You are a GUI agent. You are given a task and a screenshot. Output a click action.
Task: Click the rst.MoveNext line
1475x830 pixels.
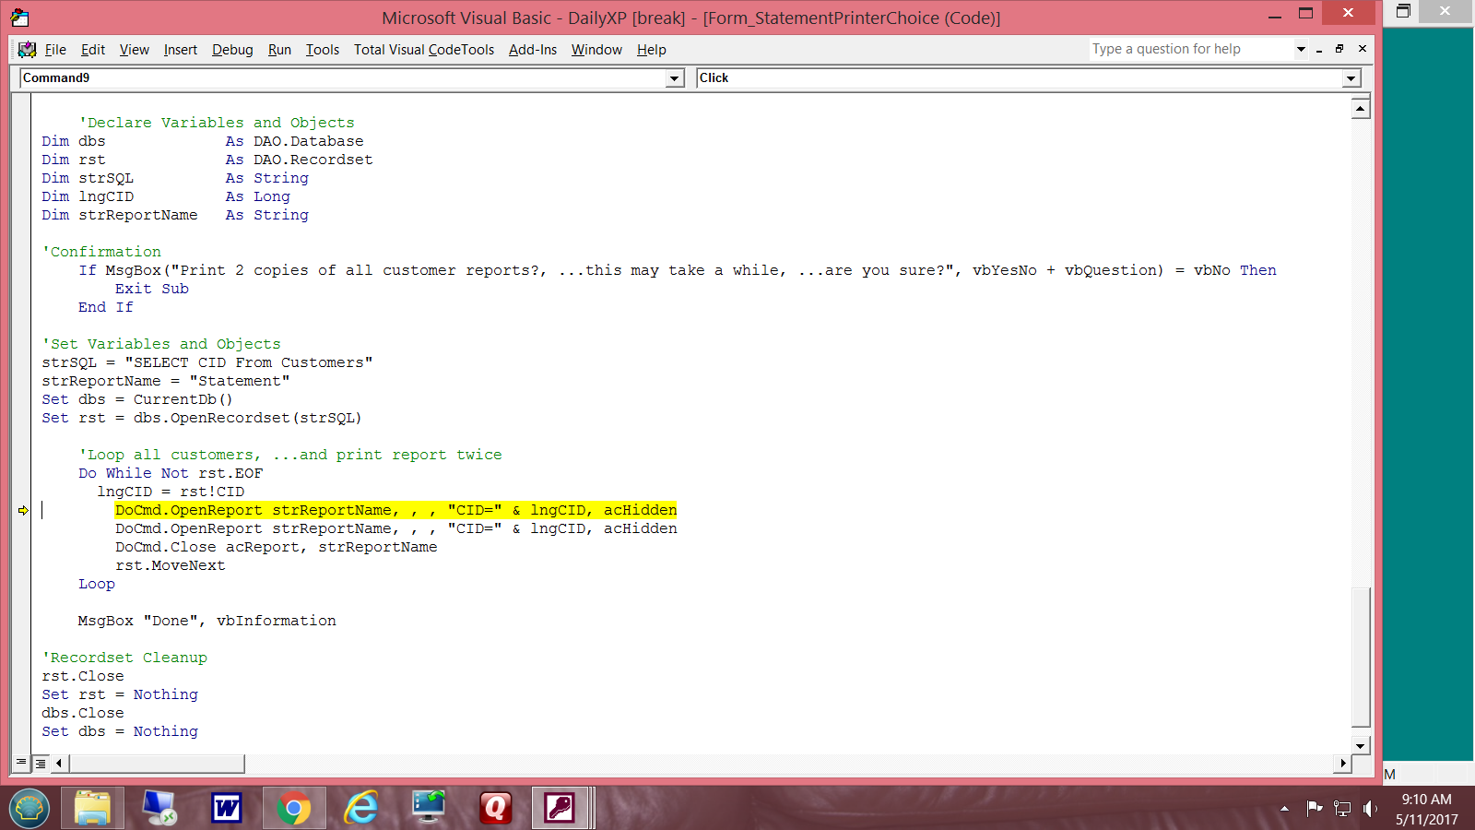click(x=170, y=565)
